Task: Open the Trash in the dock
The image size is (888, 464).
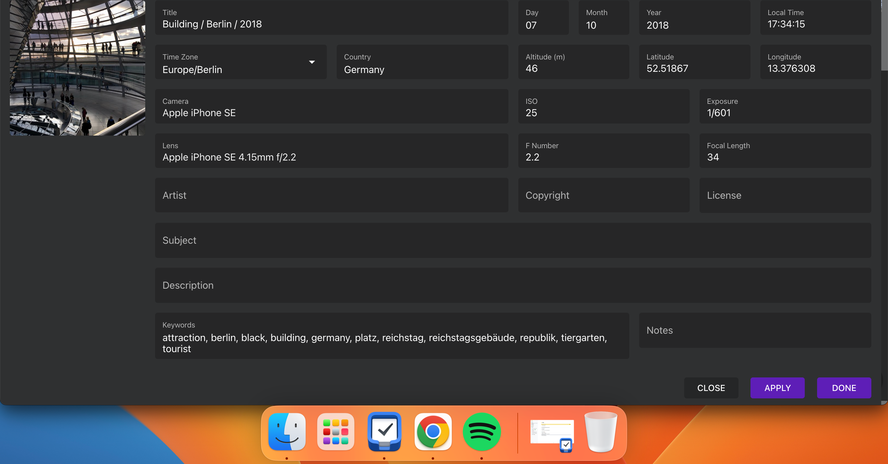Action: [x=601, y=432]
